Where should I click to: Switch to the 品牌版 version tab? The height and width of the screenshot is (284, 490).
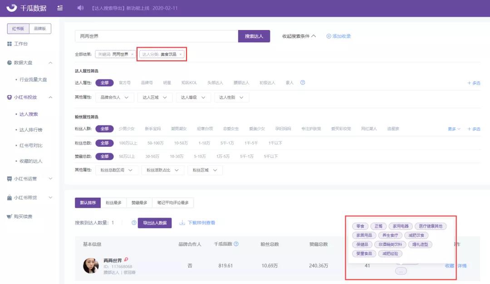point(39,29)
